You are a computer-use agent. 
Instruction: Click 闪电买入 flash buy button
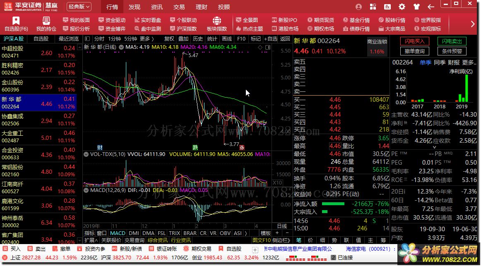(414, 41)
